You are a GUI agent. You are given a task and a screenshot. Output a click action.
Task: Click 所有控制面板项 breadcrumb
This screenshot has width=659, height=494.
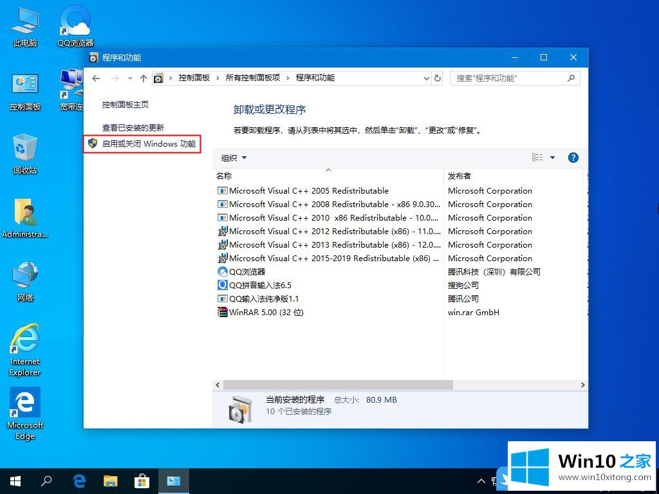point(253,78)
